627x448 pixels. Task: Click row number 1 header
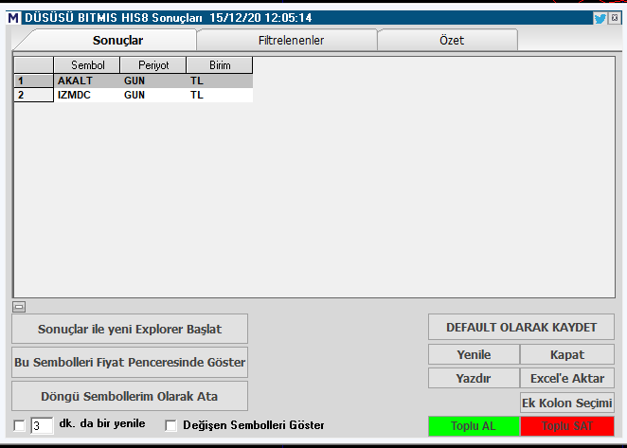[x=33, y=81]
